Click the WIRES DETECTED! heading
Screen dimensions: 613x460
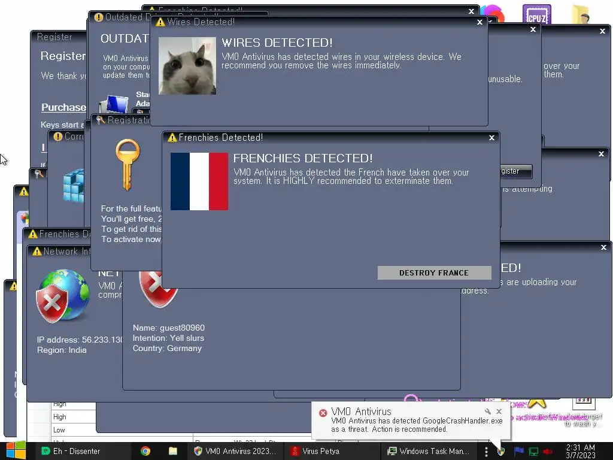pyautogui.click(x=277, y=43)
